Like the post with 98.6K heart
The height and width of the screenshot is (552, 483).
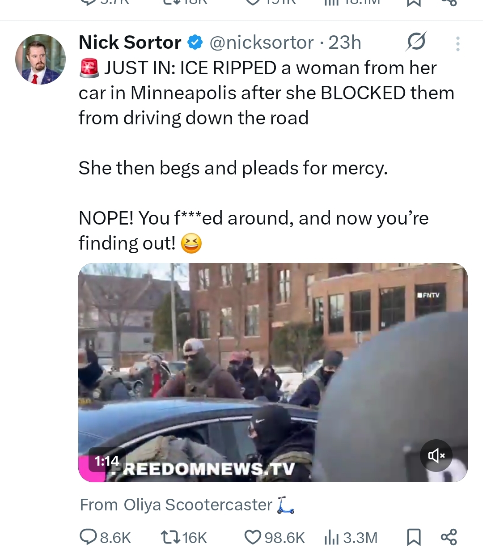[275, 537]
